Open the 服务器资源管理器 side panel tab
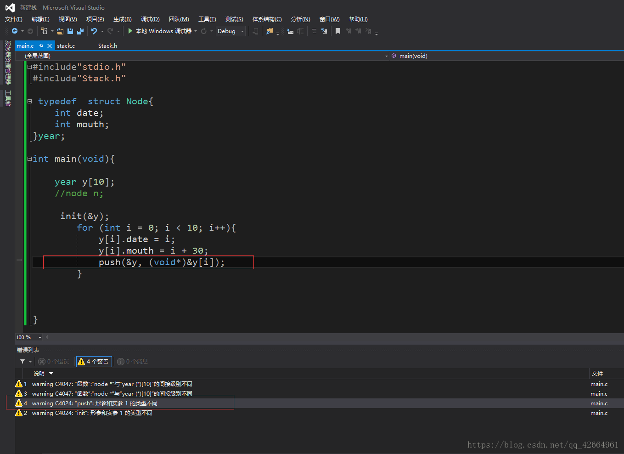 click(x=7, y=62)
